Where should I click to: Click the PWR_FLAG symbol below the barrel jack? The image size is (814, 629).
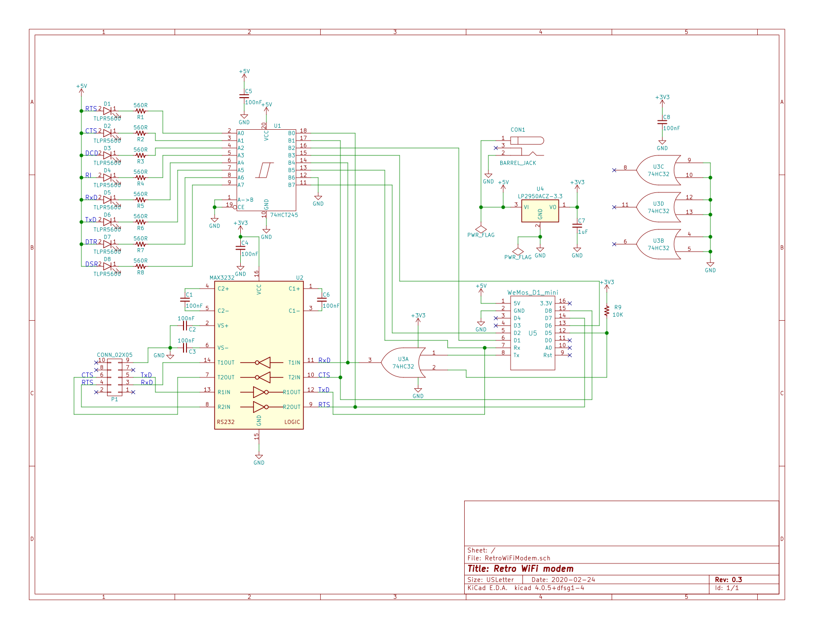pos(481,229)
